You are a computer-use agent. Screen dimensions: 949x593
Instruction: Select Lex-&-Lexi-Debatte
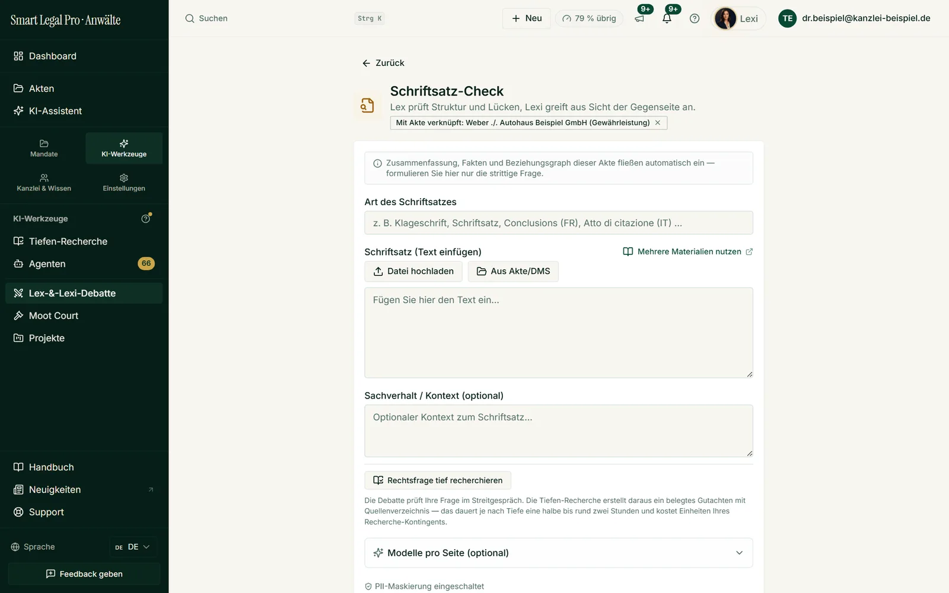(x=84, y=294)
